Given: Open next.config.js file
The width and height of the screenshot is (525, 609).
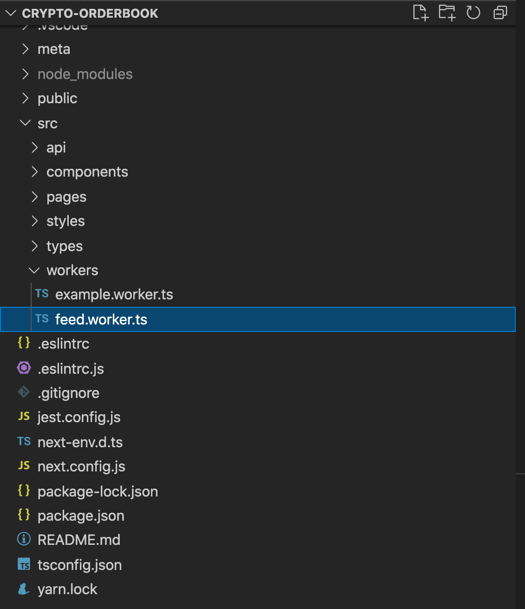Looking at the screenshot, I should click(258, 466).
